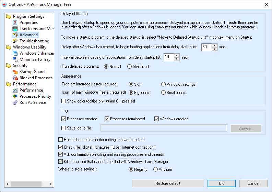The height and width of the screenshot is (192, 272).
Task: Click the Security folder icon
Action: (9, 66)
